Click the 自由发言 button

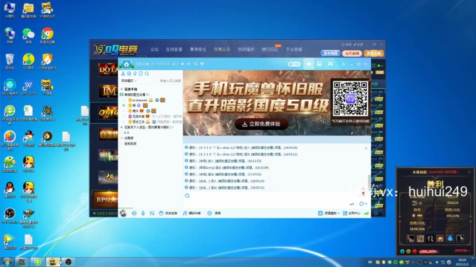click(x=168, y=213)
